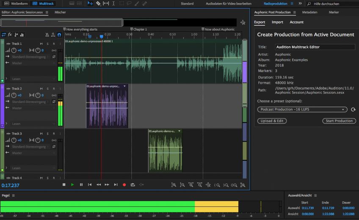Viewport: 359px width, 220px height.
Task: Show the track sends view
Action: point(16,35)
